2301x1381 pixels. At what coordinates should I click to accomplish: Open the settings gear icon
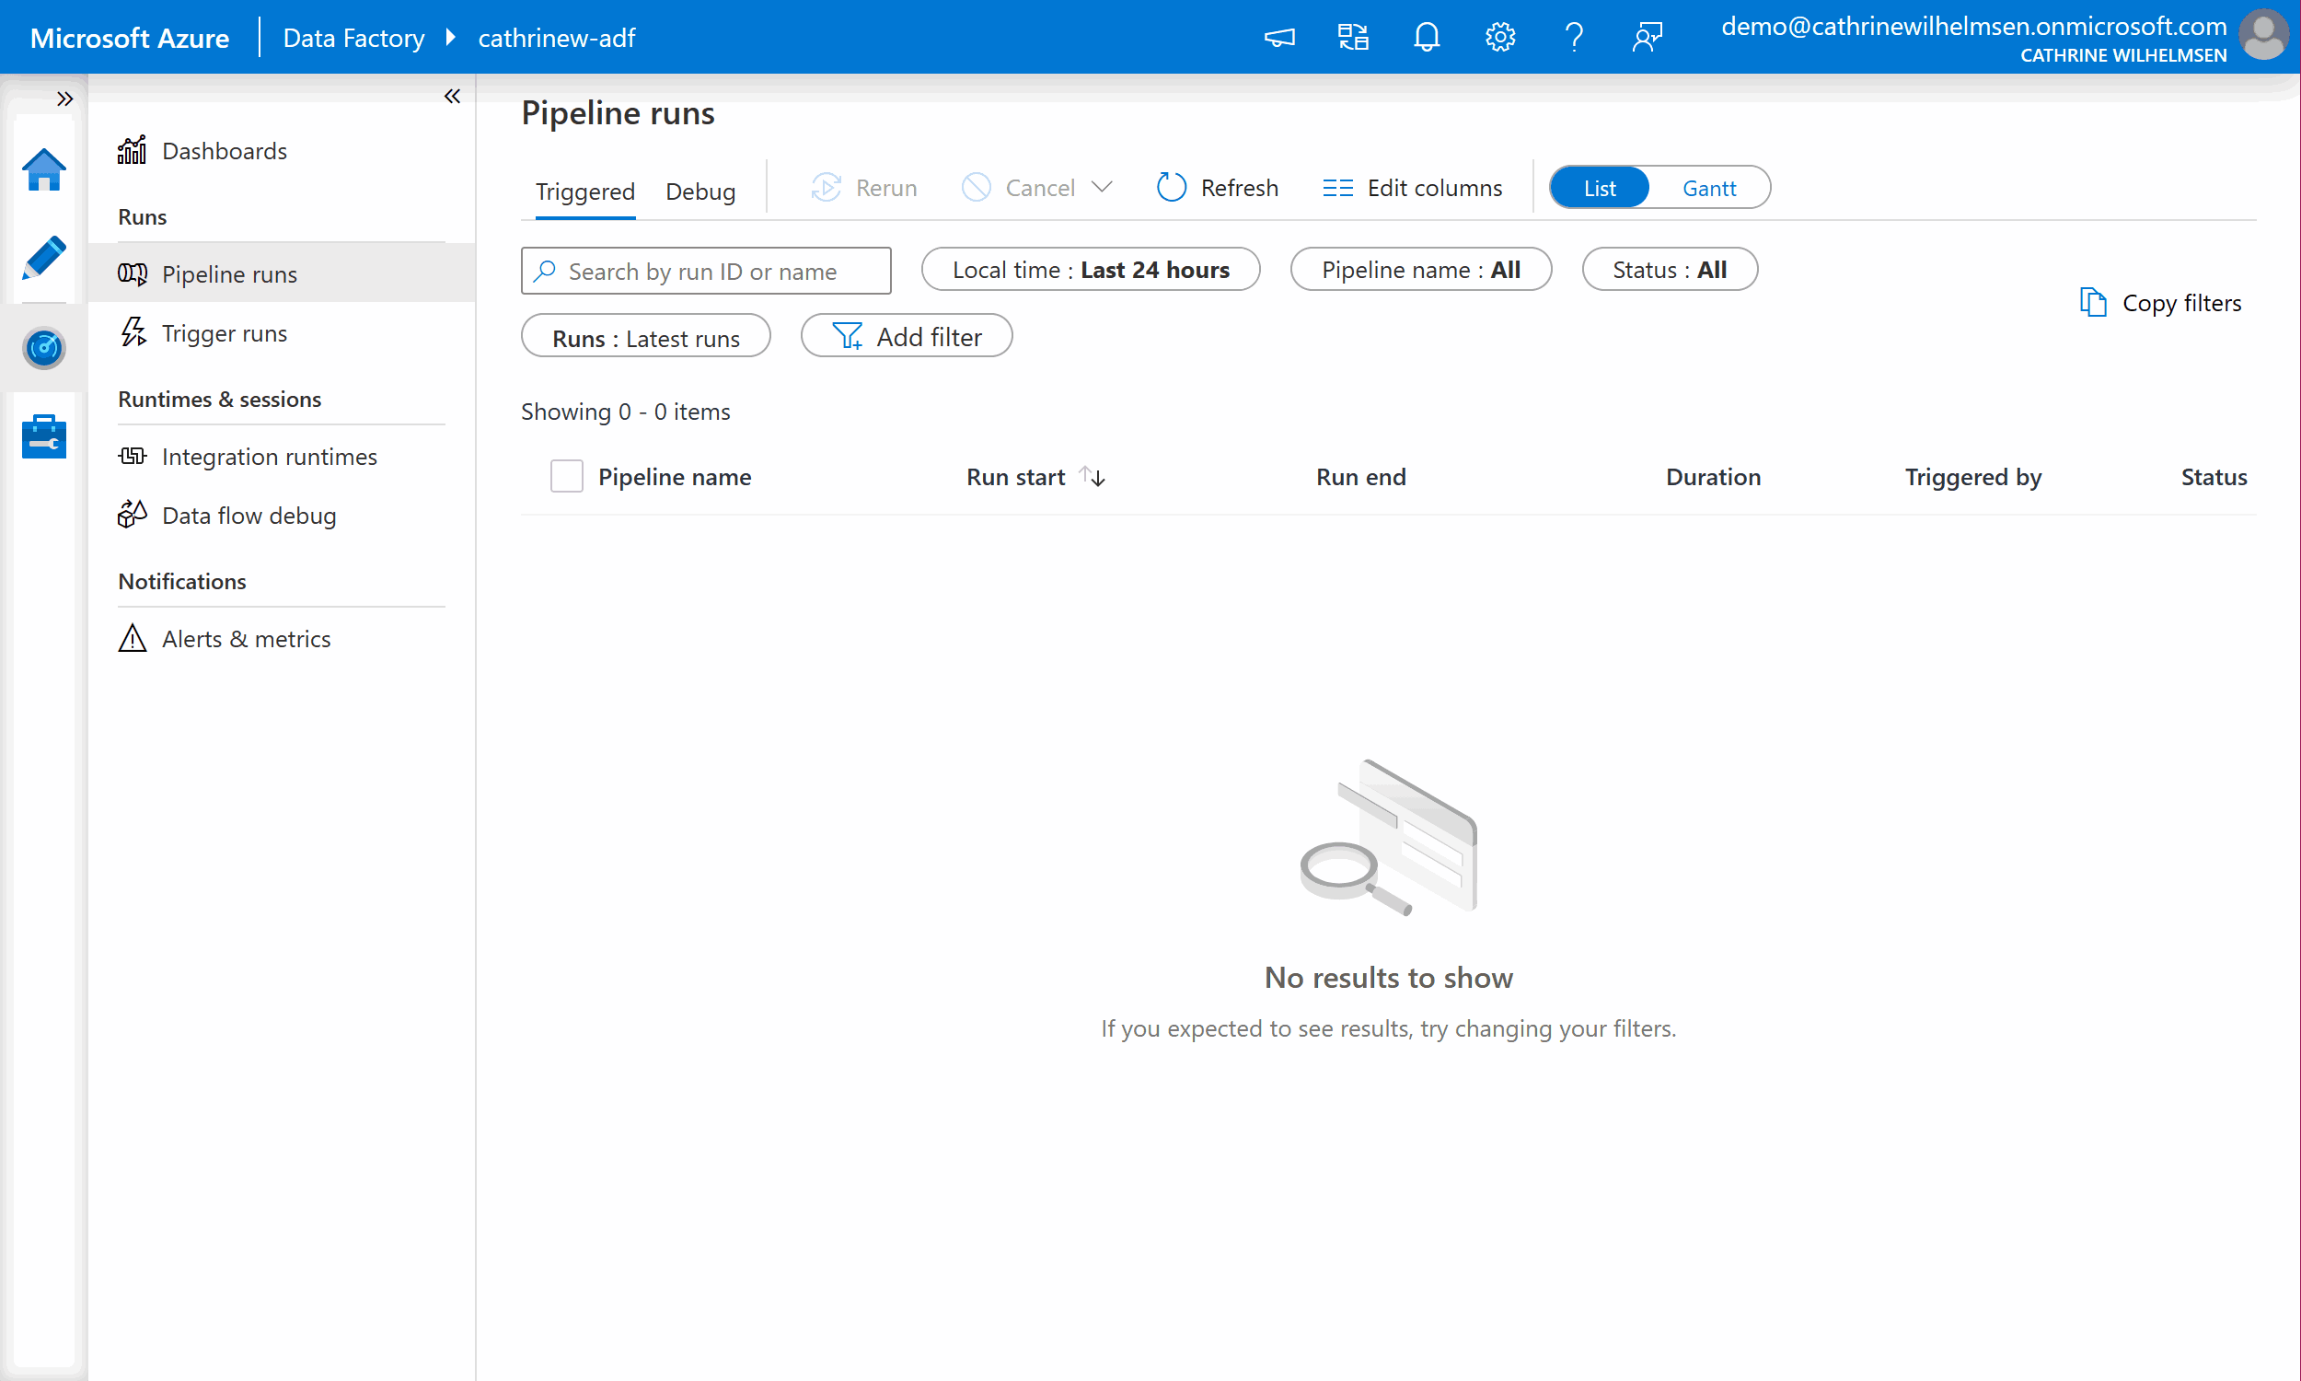coord(1499,37)
